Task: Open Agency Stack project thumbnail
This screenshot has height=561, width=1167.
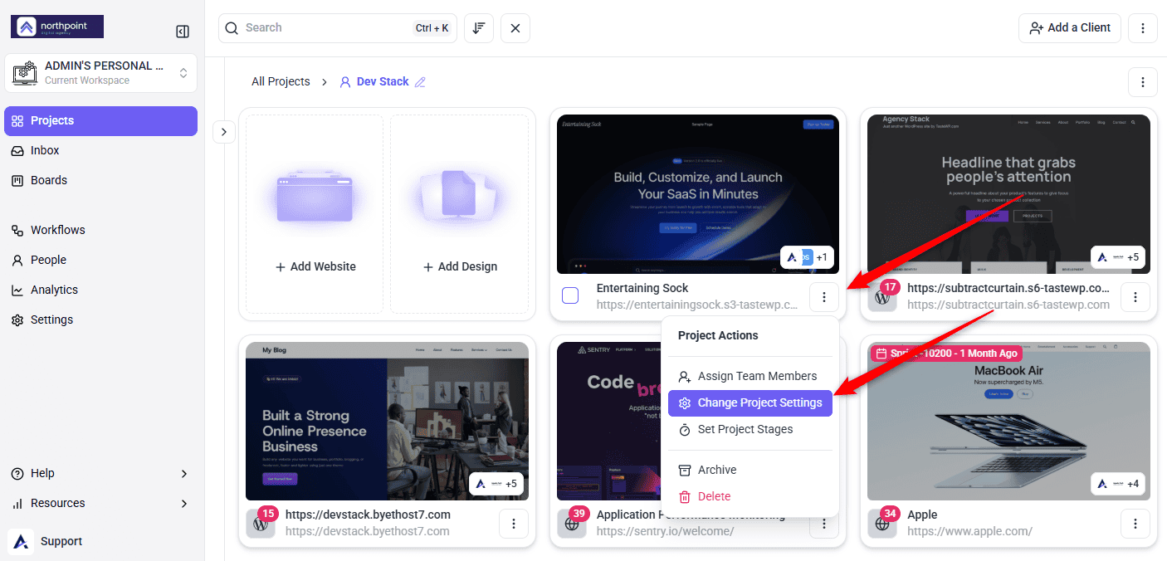Action: [x=1008, y=194]
